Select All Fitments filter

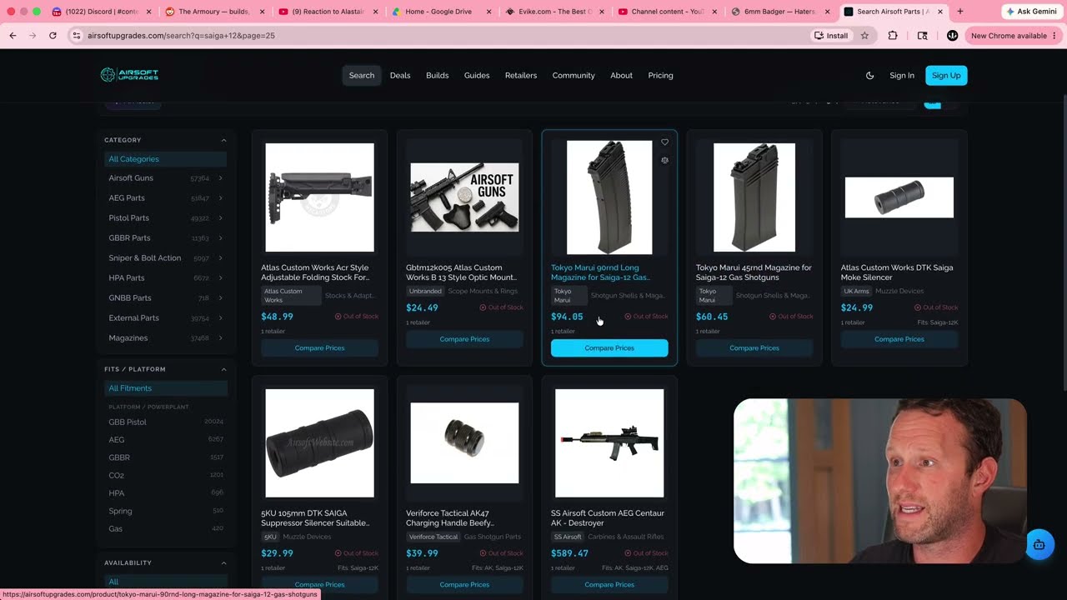coord(165,388)
